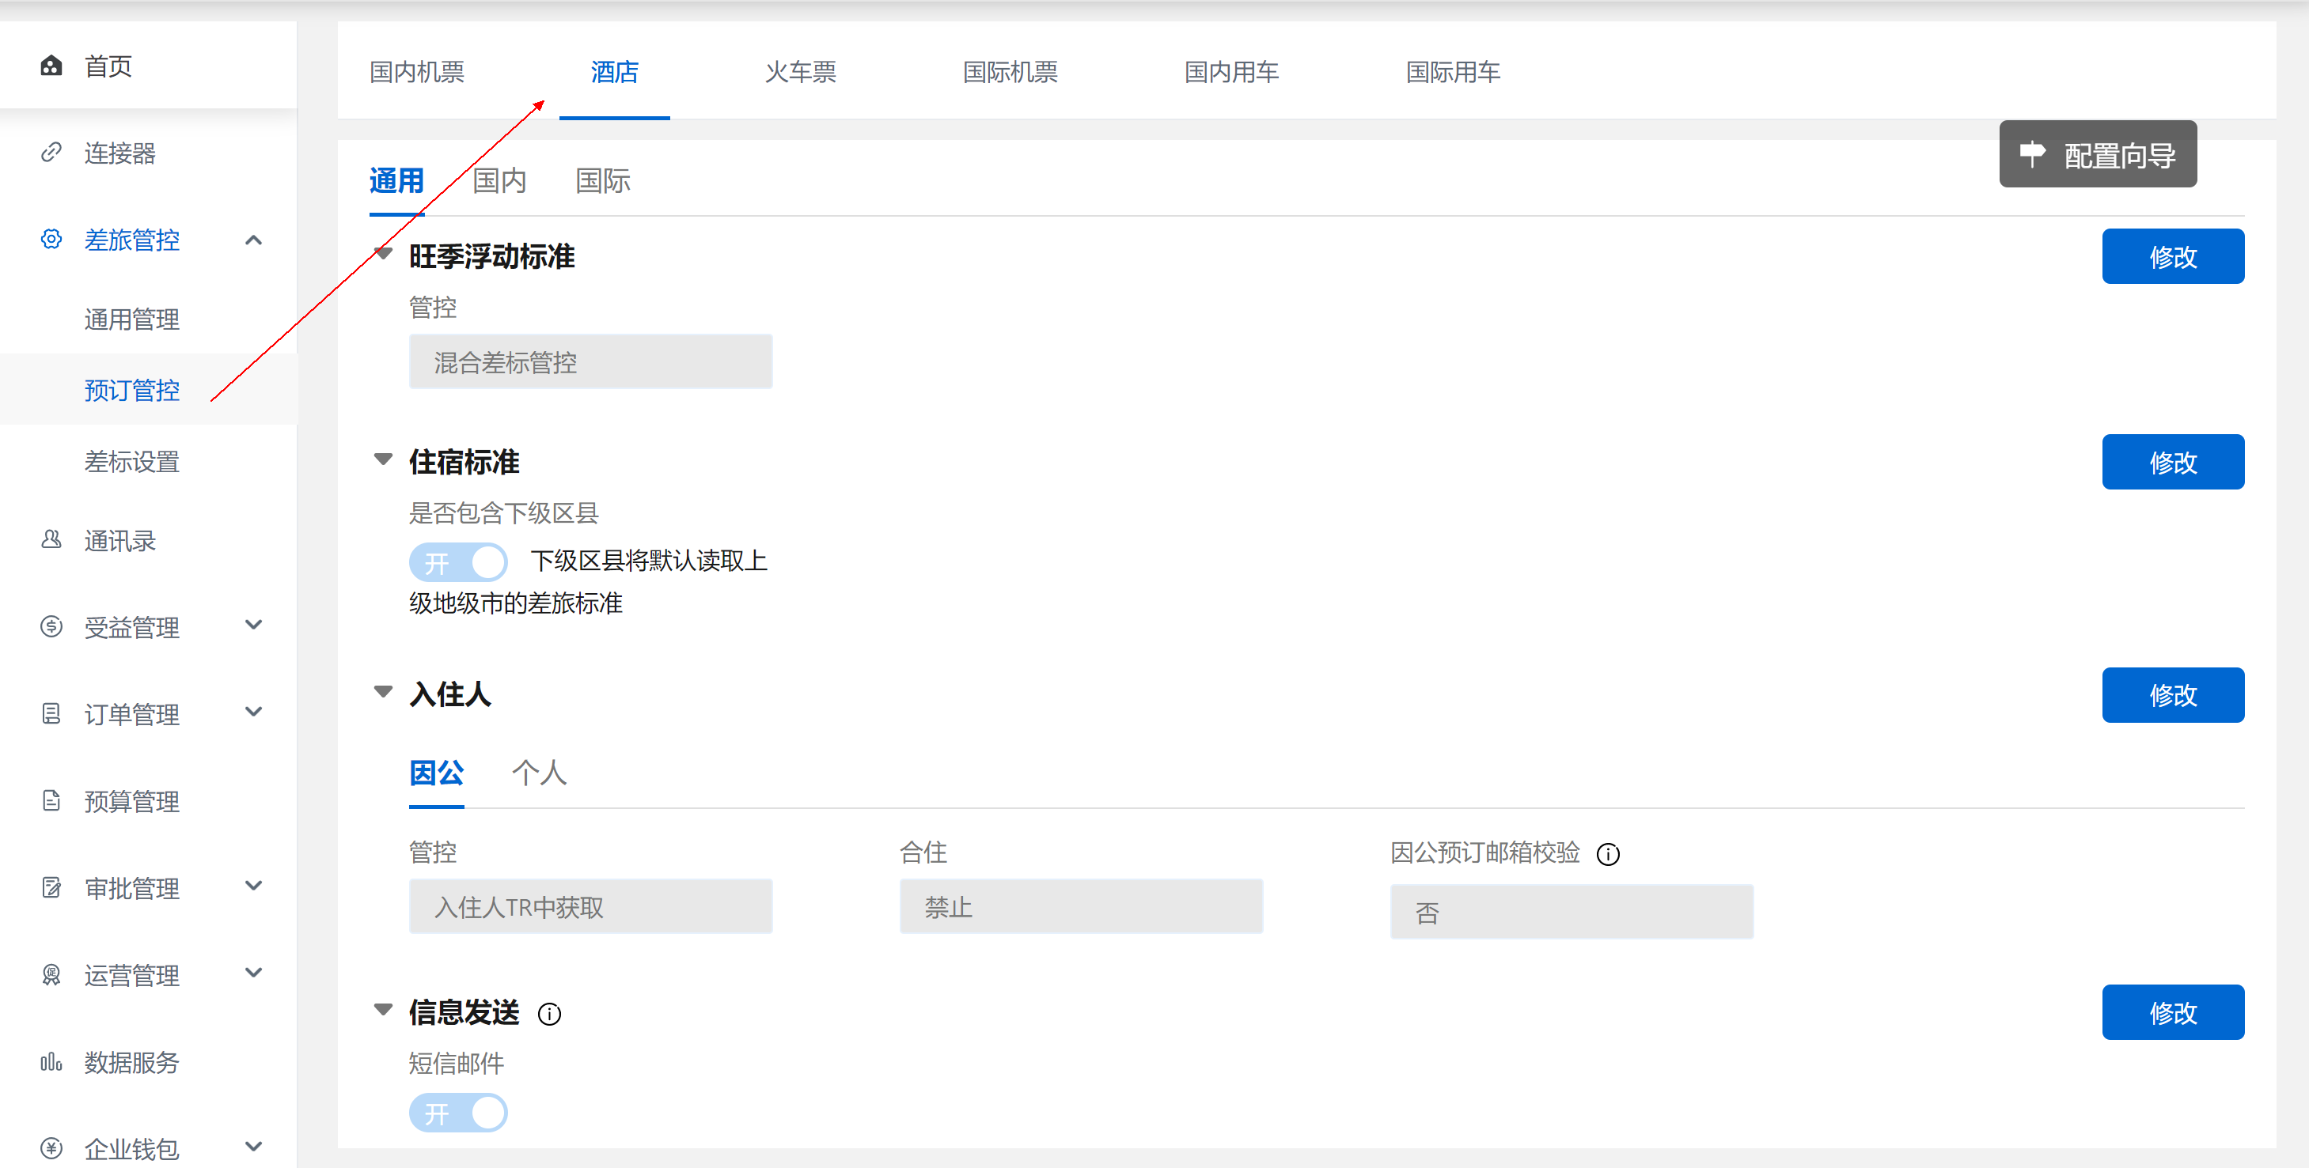The width and height of the screenshot is (2309, 1168).
Task: Toggle the 短信邮件 switch
Action: pos(458,1113)
